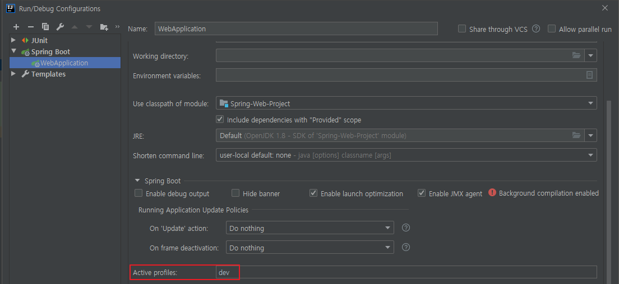The width and height of the screenshot is (619, 284).
Task: Create new folder icon in toolbar
Action: 104,27
